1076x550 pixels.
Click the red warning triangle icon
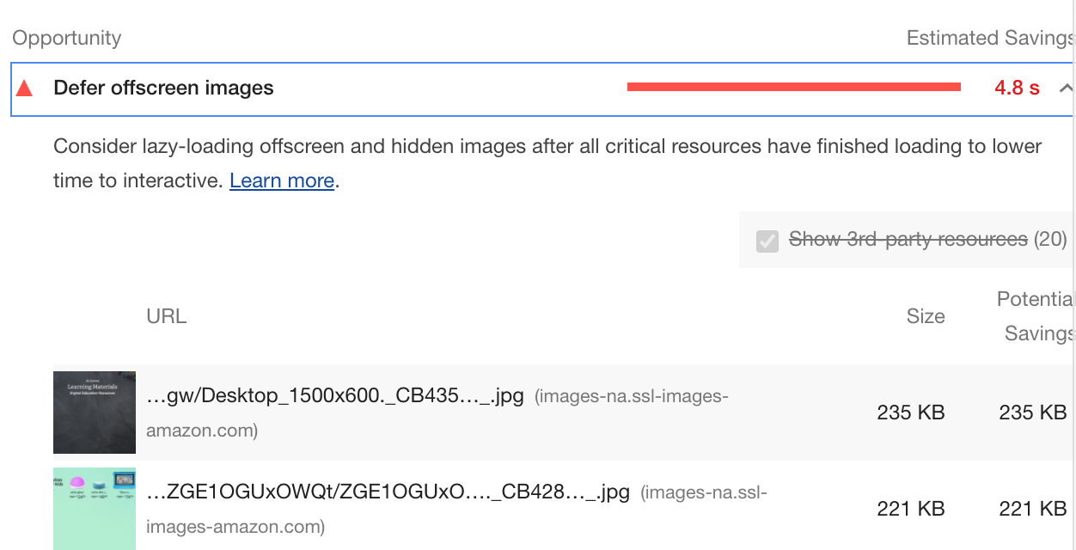[x=24, y=88]
